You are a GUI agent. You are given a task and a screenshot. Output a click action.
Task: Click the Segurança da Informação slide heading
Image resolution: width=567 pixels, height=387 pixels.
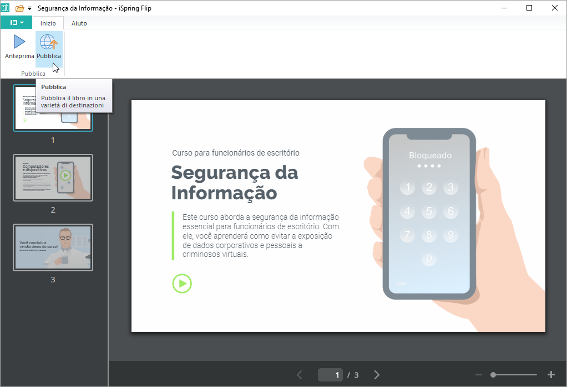pos(234,183)
